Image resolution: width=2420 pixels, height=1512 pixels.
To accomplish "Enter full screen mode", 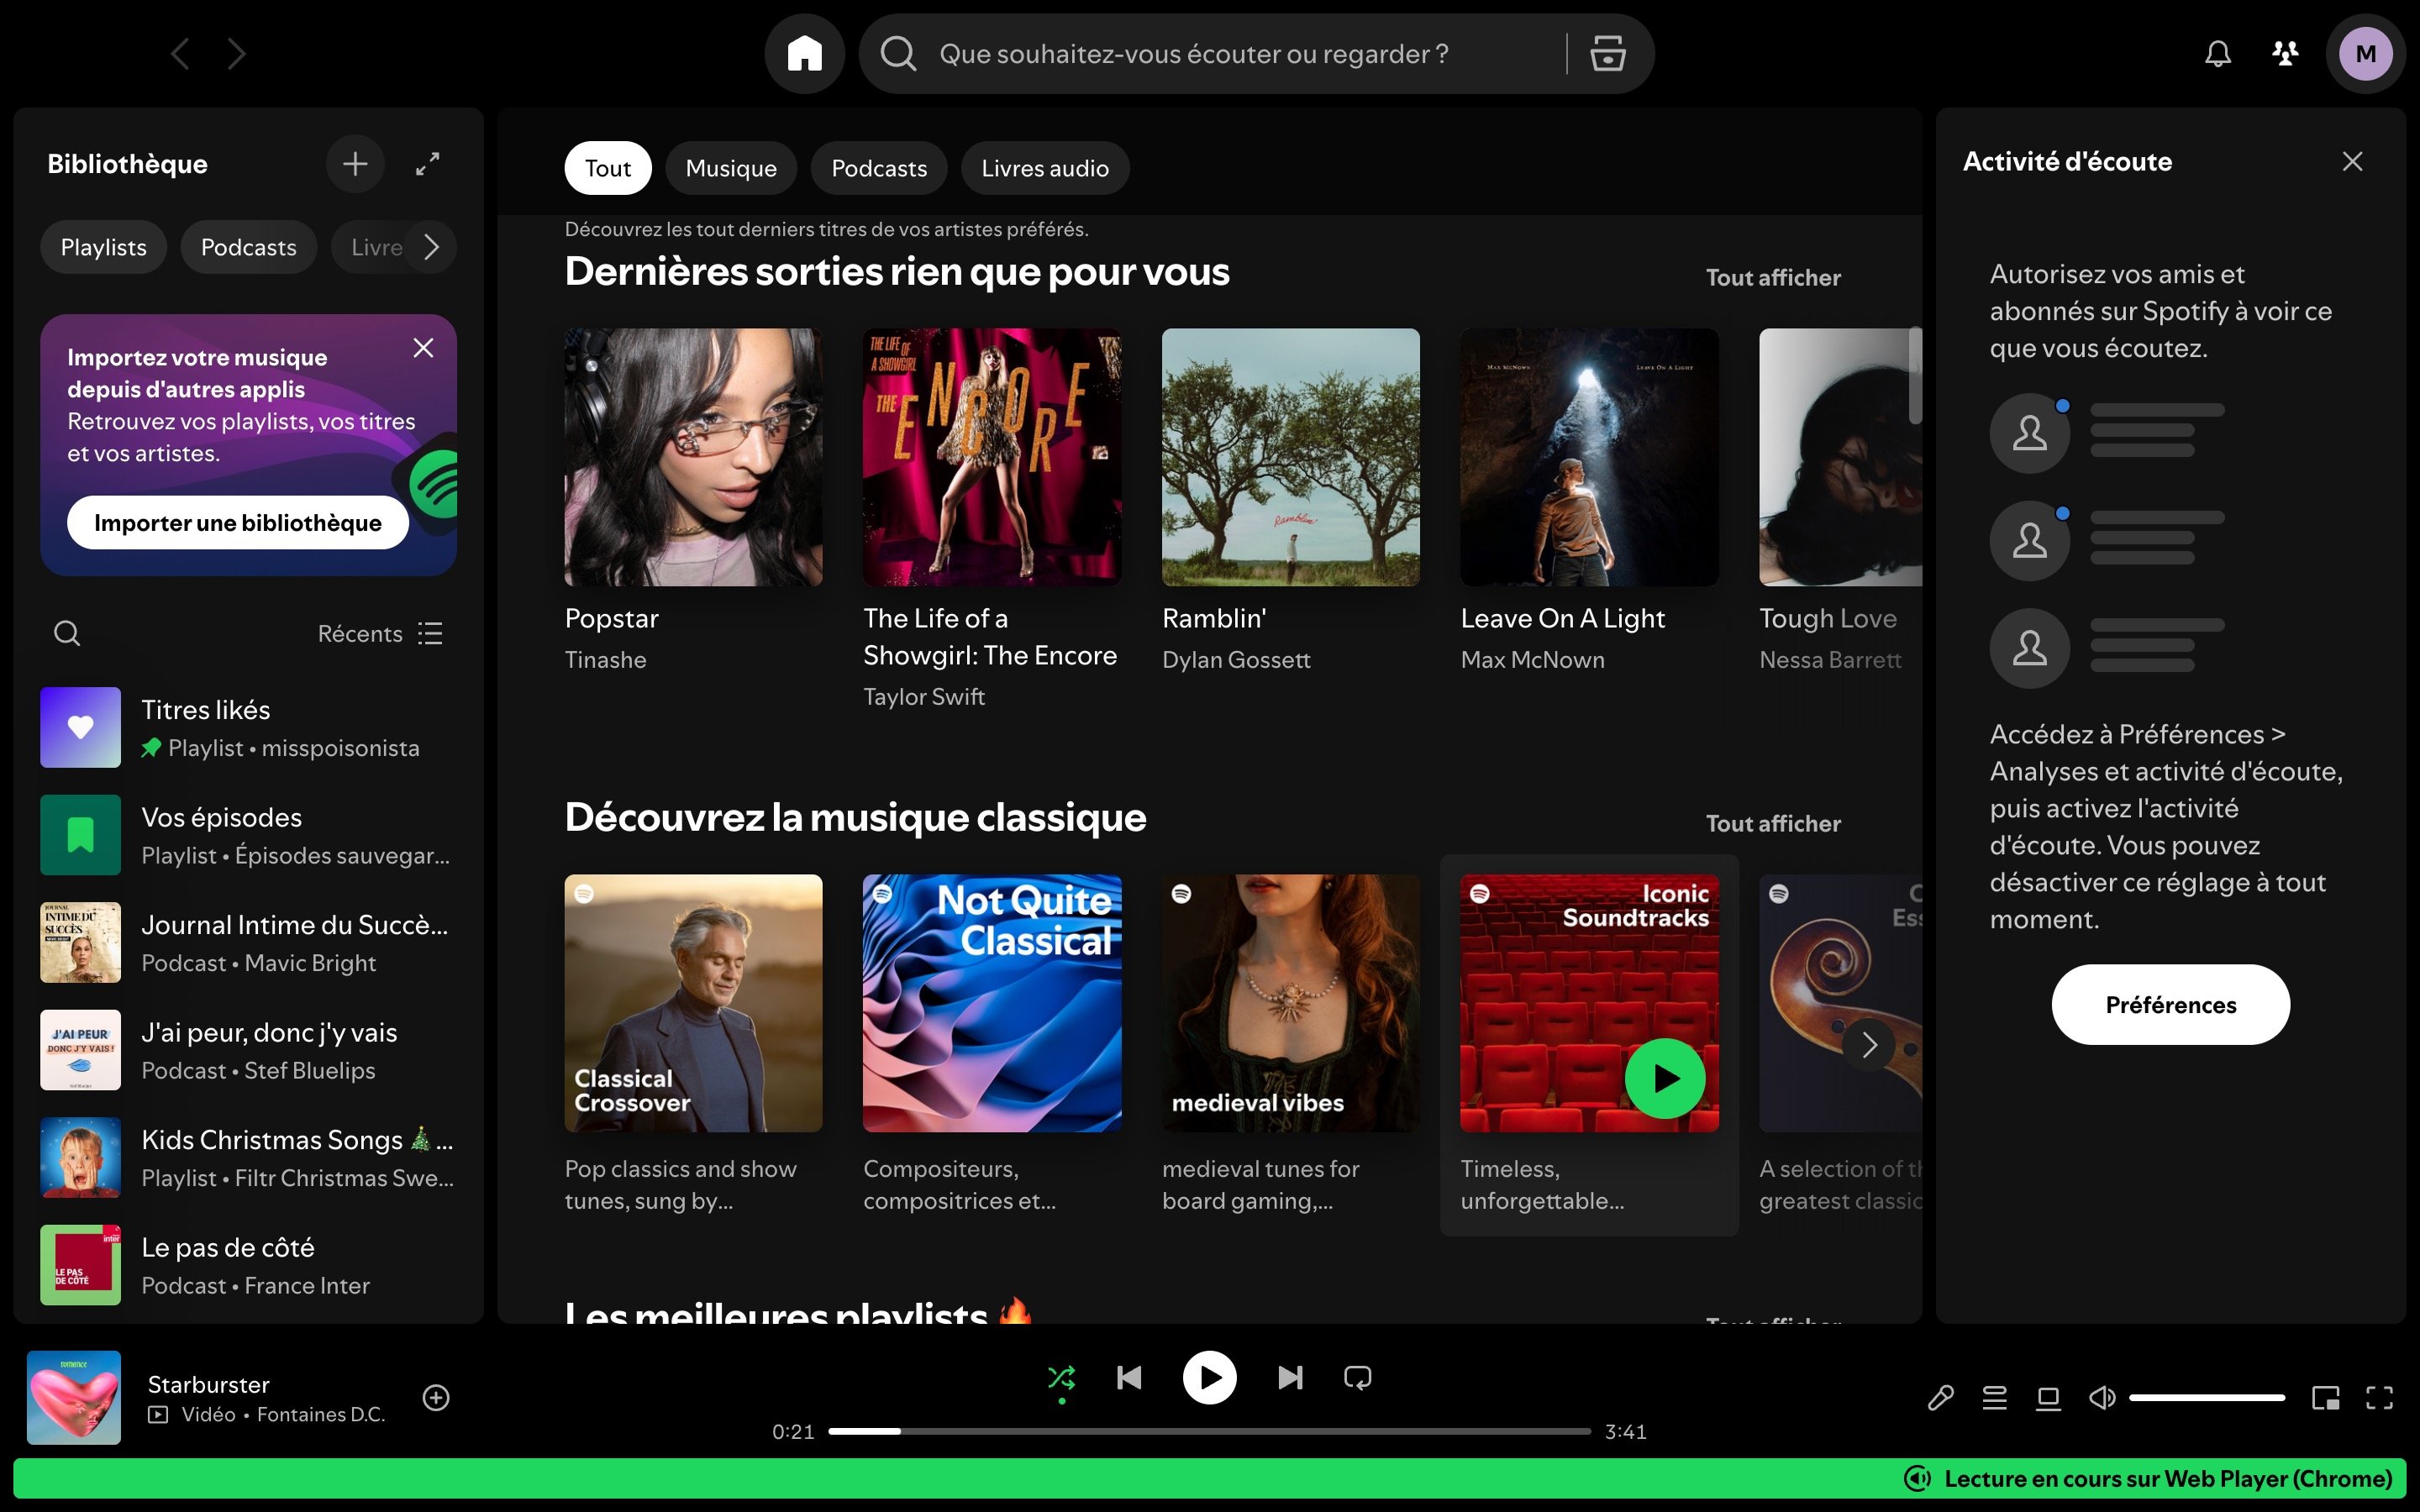I will click(2379, 1397).
